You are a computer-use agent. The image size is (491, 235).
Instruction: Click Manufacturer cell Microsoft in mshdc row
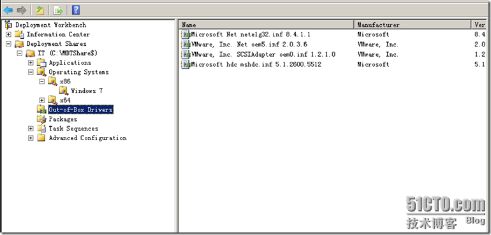[373, 64]
